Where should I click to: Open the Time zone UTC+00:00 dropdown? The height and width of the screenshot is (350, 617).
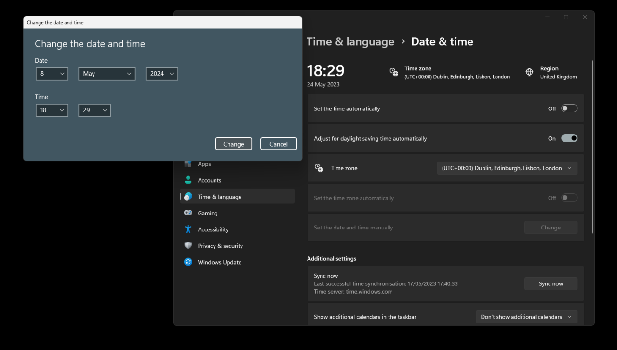(507, 168)
